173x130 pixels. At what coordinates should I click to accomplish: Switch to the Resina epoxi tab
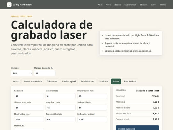click(69, 81)
